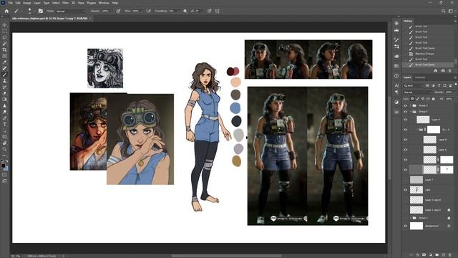This screenshot has width=458, height=258.
Task: Hide the Background layer
Action: tap(405, 226)
